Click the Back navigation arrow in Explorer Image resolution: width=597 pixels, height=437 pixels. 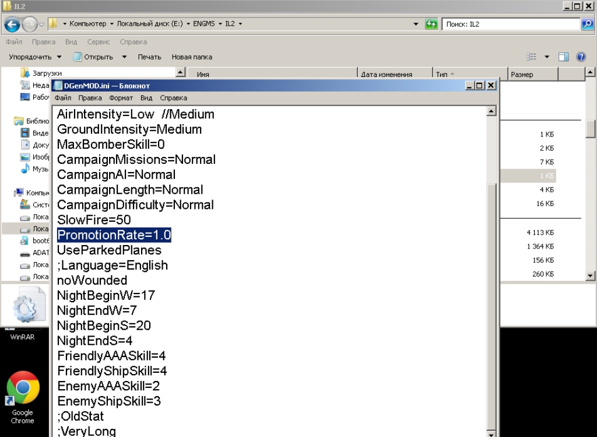pyautogui.click(x=12, y=25)
